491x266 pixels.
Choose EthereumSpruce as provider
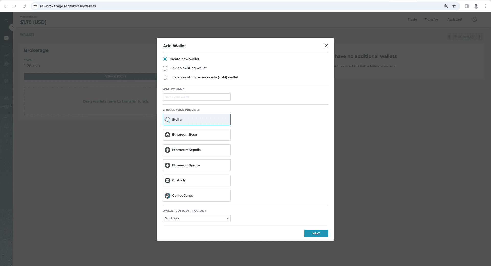click(x=196, y=165)
